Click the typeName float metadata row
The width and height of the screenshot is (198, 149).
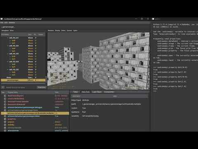point(110,112)
